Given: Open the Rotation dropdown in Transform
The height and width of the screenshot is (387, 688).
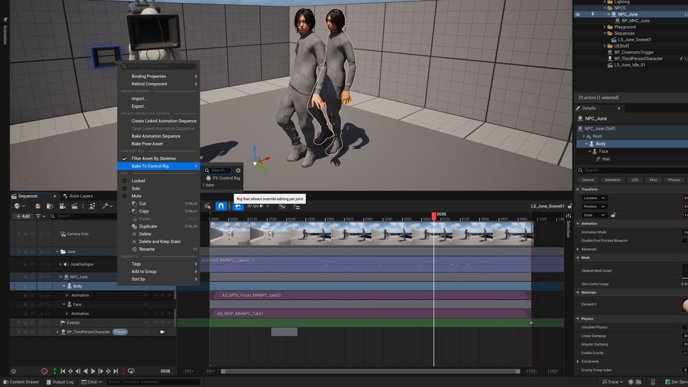Looking at the screenshot, I should [x=595, y=206].
